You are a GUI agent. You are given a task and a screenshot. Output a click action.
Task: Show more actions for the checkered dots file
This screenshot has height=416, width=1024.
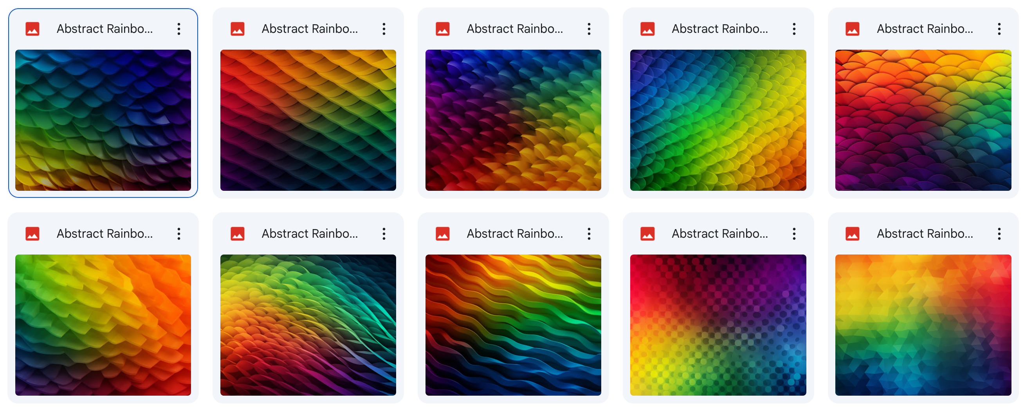tap(794, 234)
